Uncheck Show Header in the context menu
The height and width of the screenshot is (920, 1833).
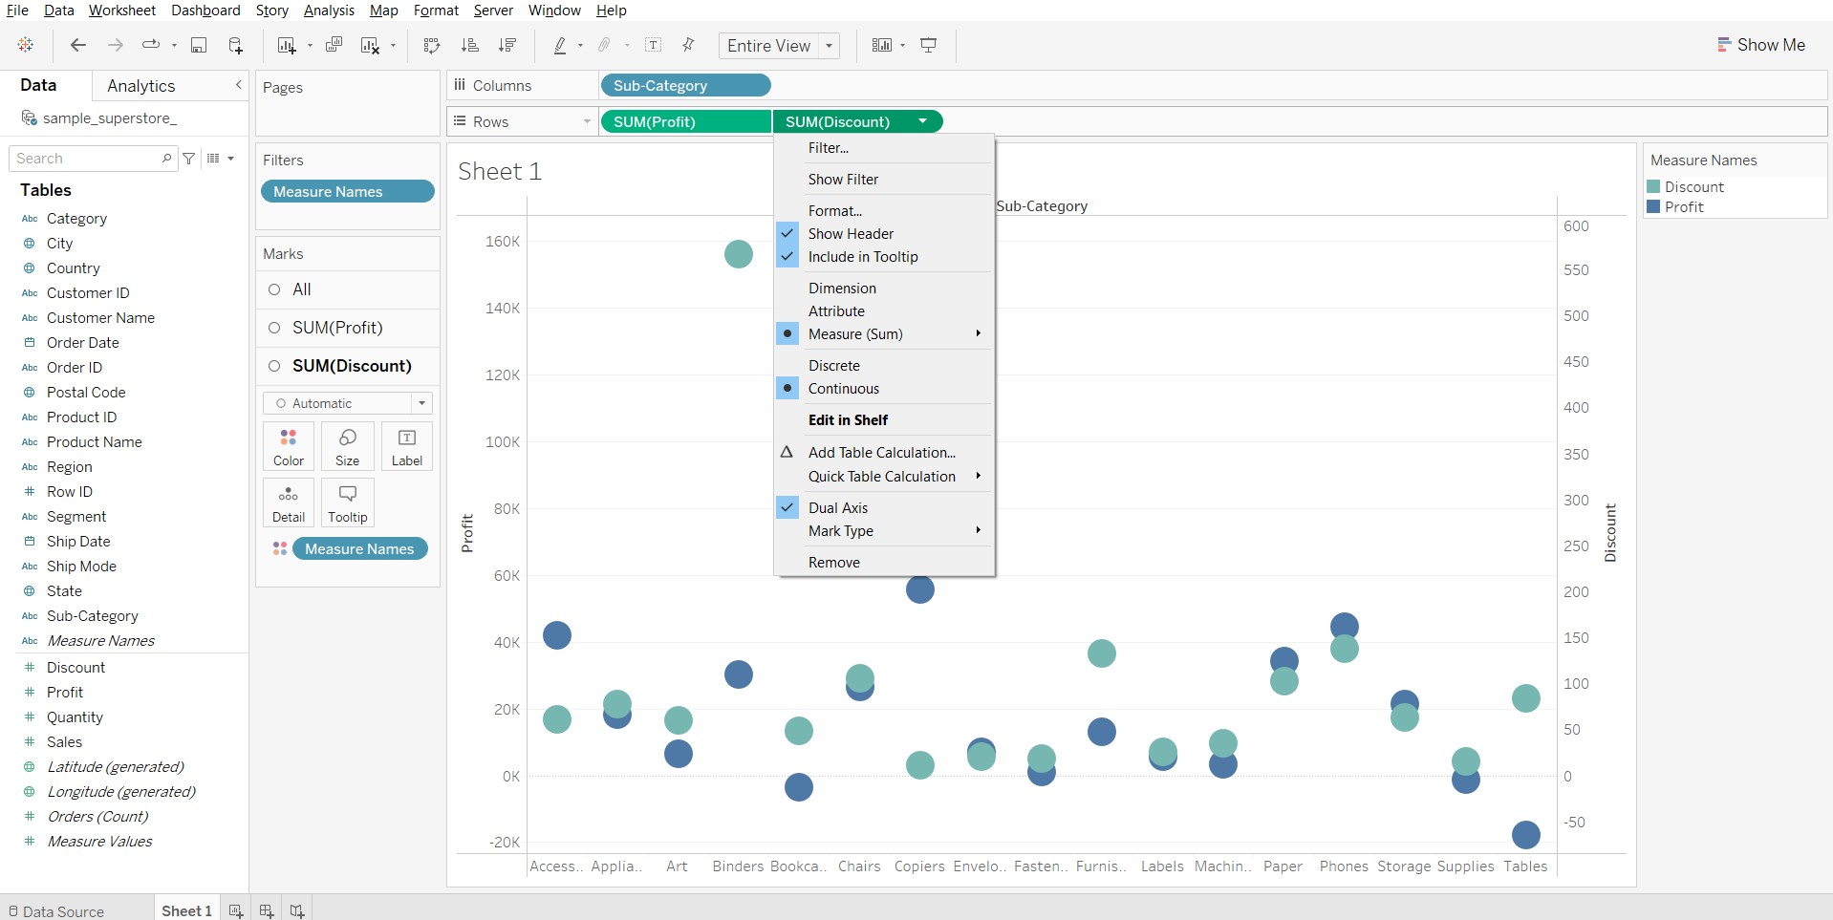pyautogui.click(x=851, y=233)
